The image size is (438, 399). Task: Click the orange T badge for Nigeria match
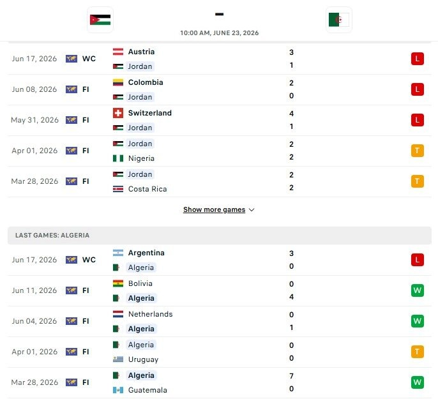click(418, 151)
